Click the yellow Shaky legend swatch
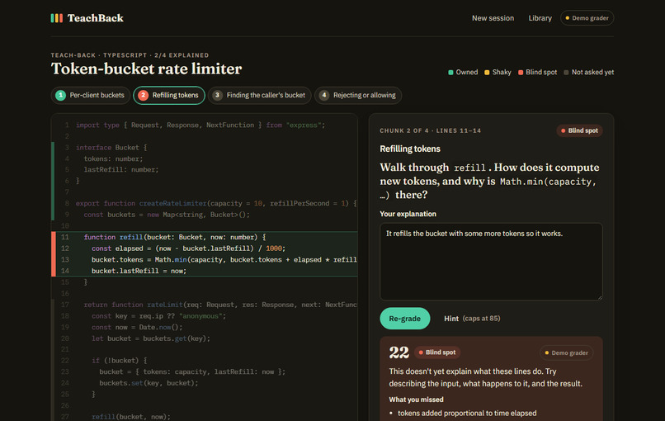 (487, 72)
